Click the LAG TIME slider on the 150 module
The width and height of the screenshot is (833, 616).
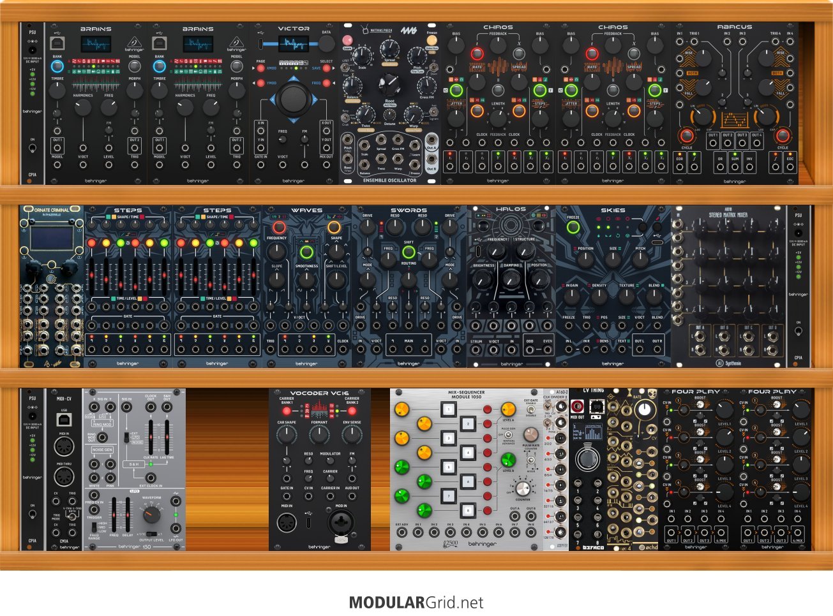point(167,437)
